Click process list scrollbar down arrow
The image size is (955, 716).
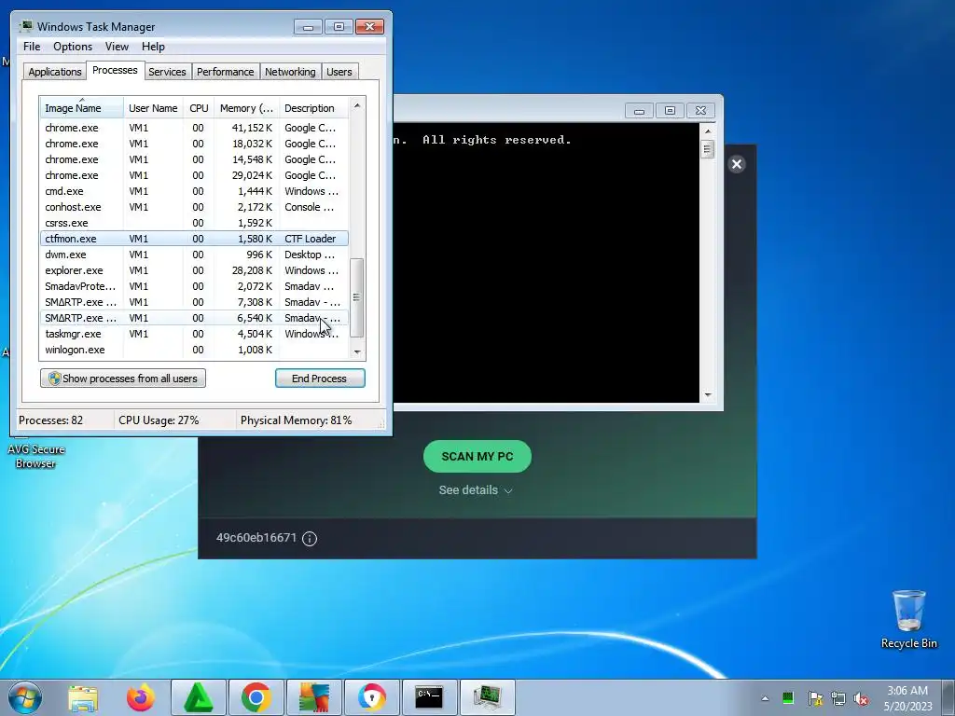tap(357, 351)
